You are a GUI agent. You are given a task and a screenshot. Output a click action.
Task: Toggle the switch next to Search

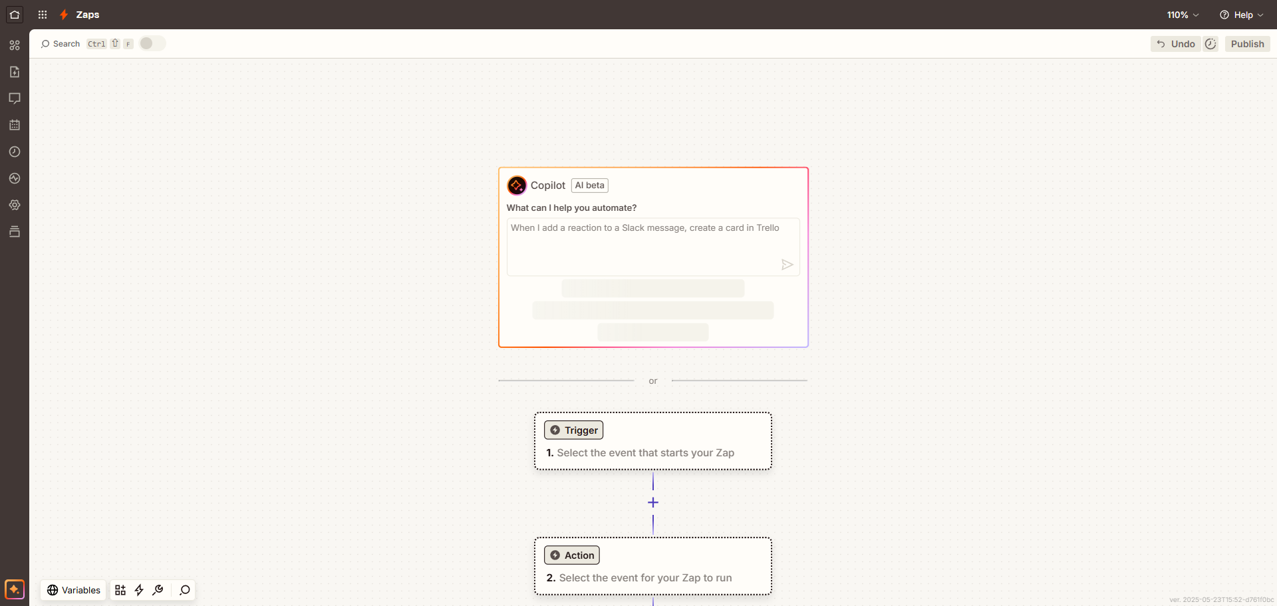[152, 44]
